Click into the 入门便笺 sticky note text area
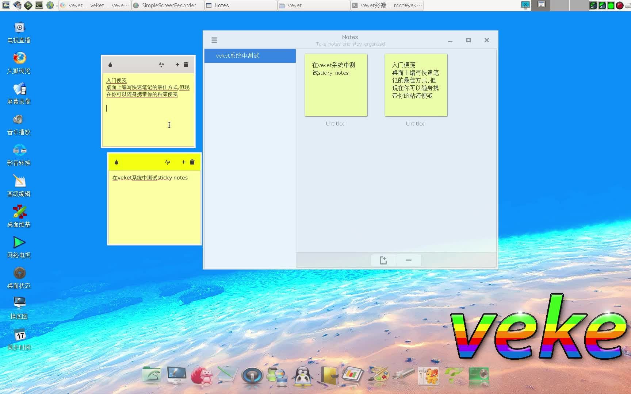Viewport: 631px width, 394px height. coord(148,109)
